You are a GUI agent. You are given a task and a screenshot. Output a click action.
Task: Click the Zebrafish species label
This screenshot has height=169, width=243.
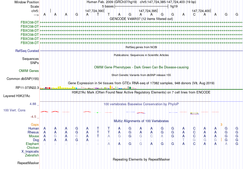point(32,155)
